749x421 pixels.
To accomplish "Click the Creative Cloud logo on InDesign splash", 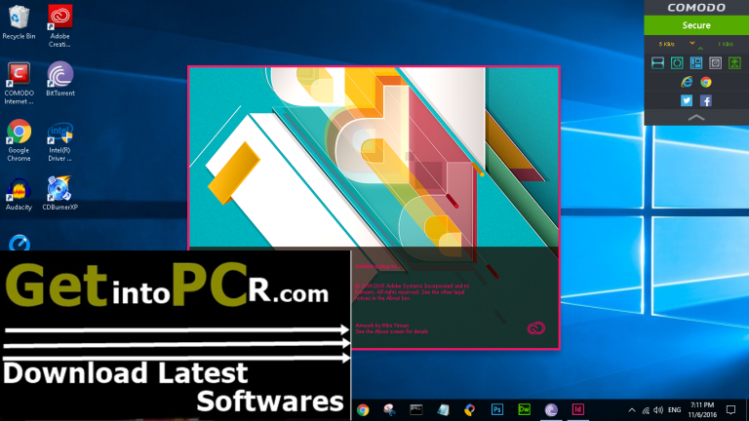I will pos(536,327).
